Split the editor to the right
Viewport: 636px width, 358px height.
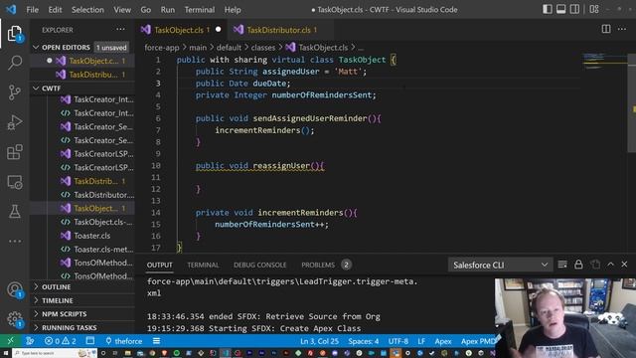(606, 29)
